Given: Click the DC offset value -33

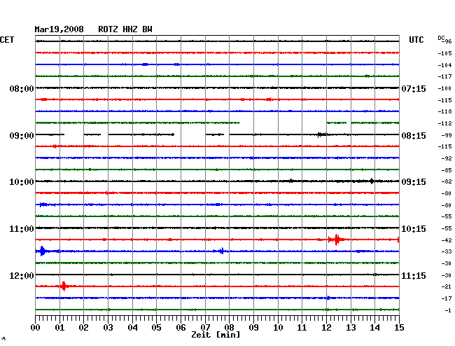Looking at the screenshot, I should 446,251.
